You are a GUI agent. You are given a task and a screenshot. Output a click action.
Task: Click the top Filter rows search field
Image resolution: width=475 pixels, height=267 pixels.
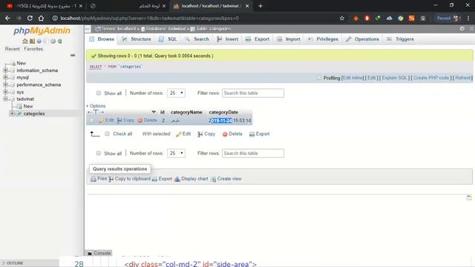coord(253,93)
